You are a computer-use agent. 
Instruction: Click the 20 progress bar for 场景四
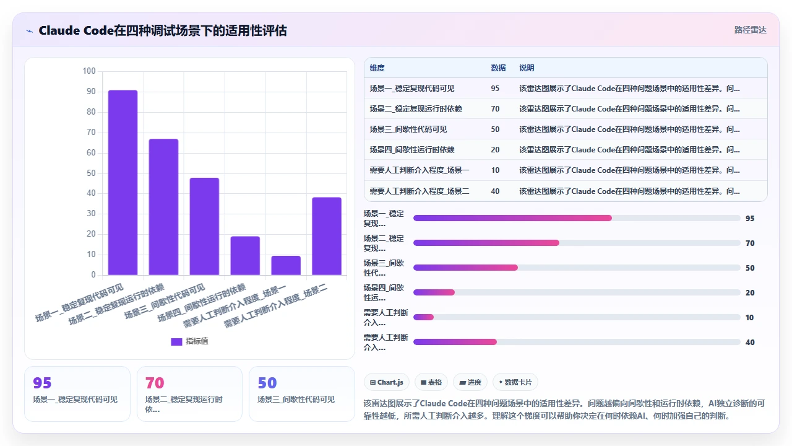577,292
